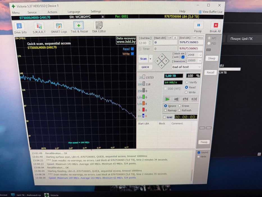Click the Victoria green cross title icon

[x=13, y=6]
